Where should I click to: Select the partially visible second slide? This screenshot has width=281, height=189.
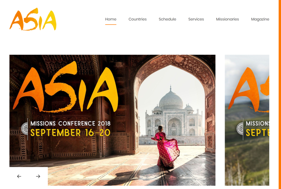tap(247, 120)
